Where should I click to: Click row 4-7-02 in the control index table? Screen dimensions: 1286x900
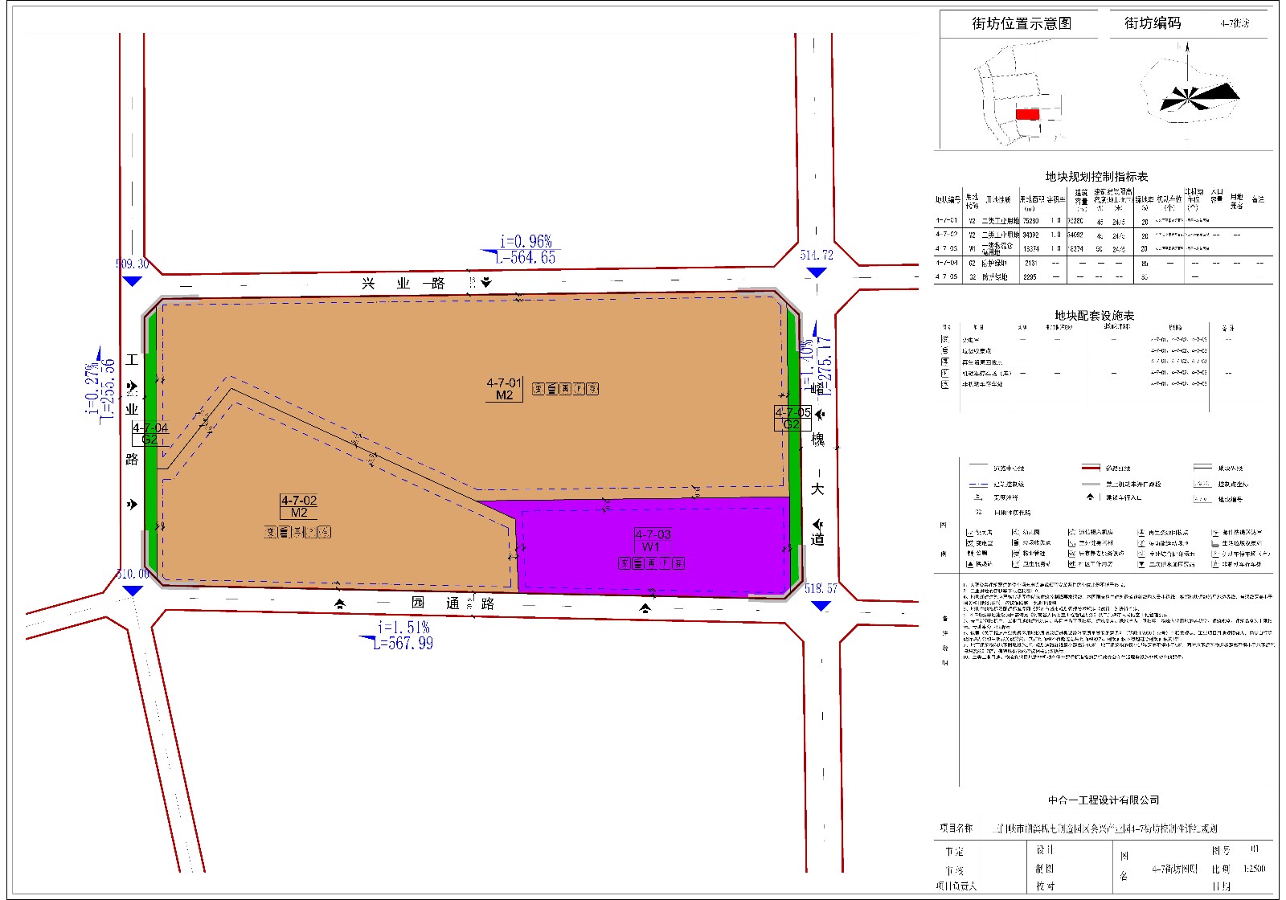(1104, 235)
